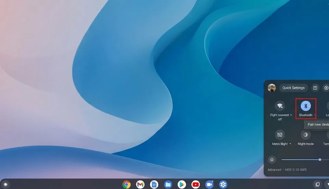
Task: Click the Quick Settings label button
Action: [293, 88]
